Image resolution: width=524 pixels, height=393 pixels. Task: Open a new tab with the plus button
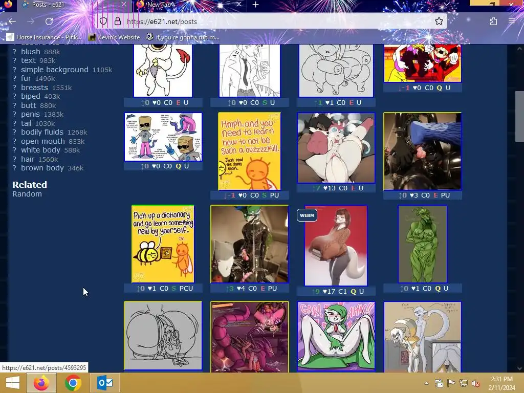pos(256,5)
